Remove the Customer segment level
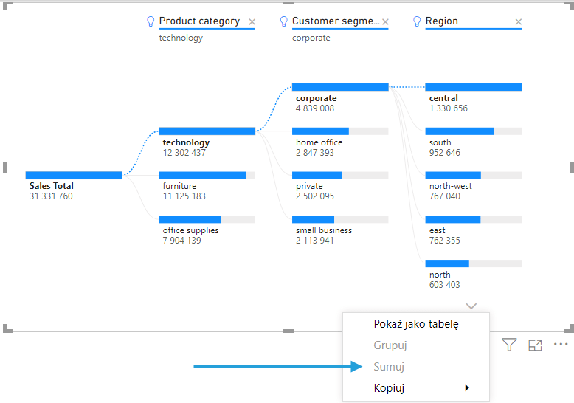This screenshot has width=574, height=403. point(385,22)
